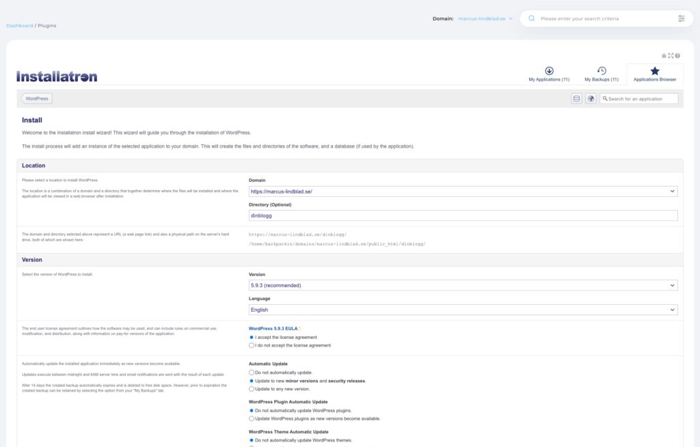Click the Plugins breadcrumb text

(47, 25)
